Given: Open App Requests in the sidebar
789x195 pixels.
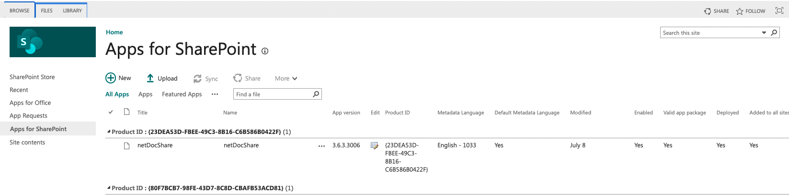Looking at the screenshot, I should (x=28, y=115).
